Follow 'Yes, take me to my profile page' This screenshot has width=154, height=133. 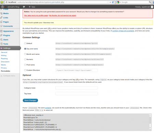click(36, 15)
